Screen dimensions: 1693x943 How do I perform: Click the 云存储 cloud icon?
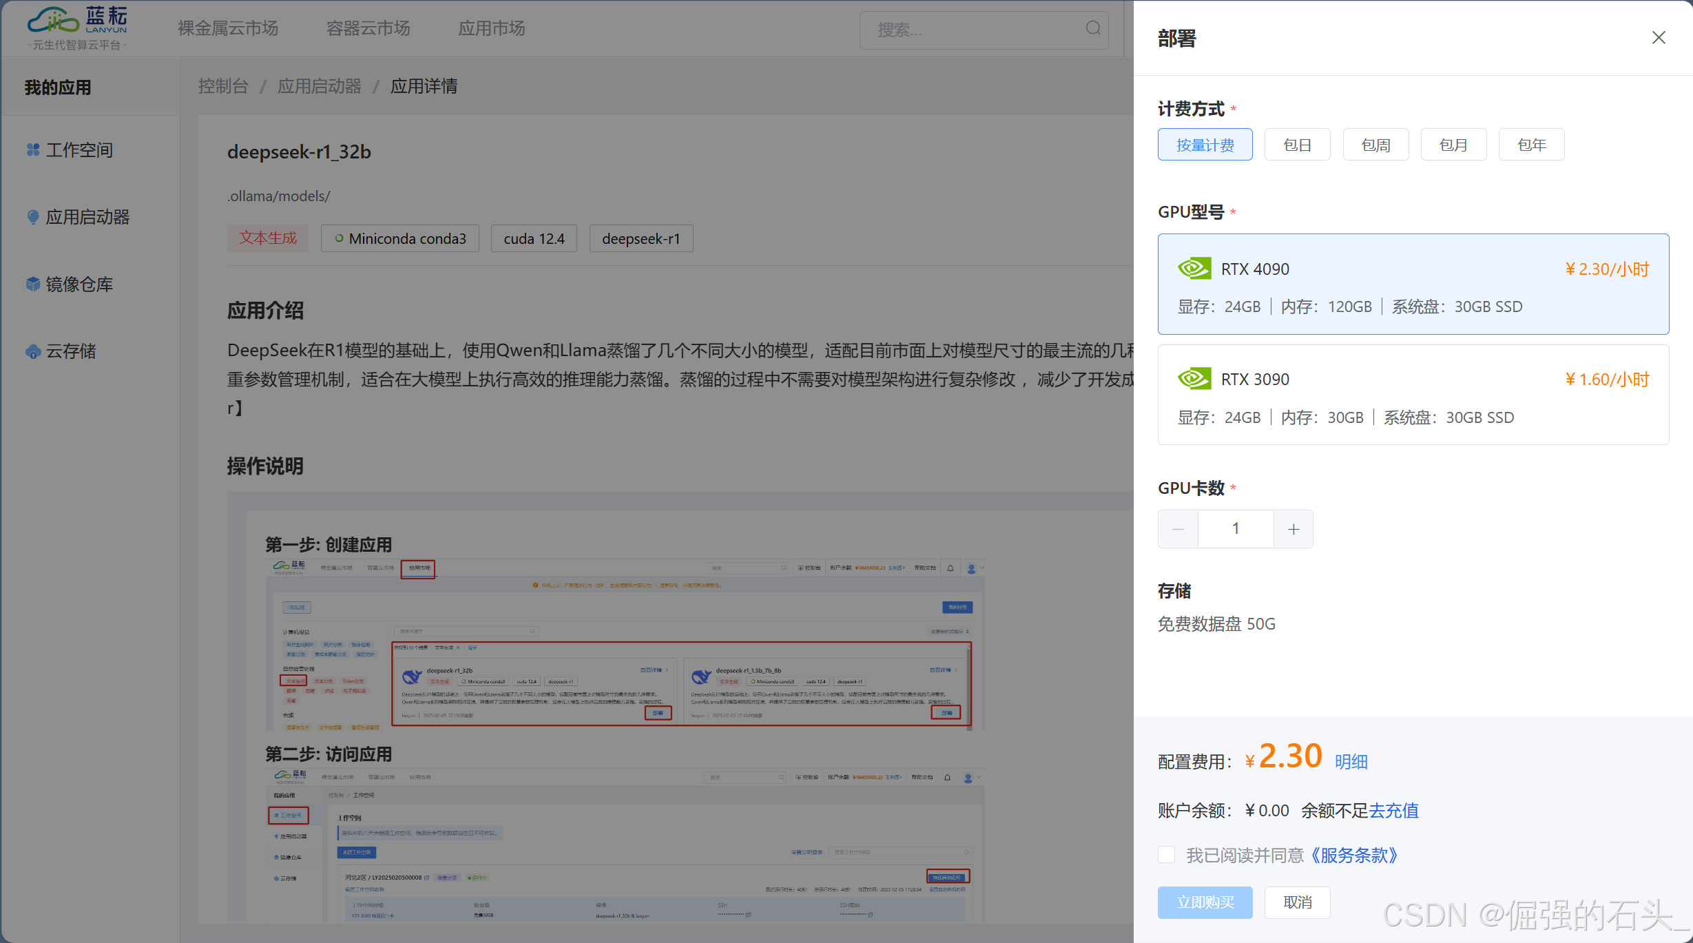tap(32, 351)
